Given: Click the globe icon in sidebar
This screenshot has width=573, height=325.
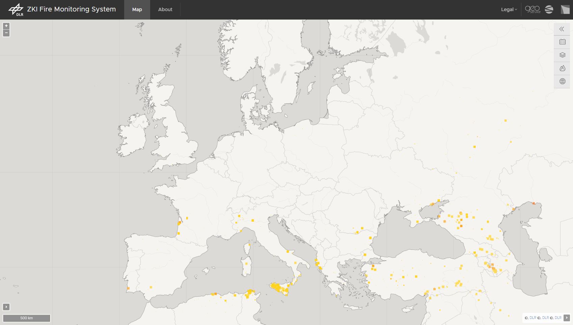Looking at the screenshot, I should (x=562, y=81).
